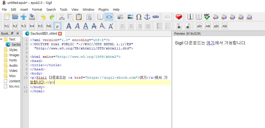Click the red heart Donate icon
Image resolution: width=265 pixels, height=128 pixels.
click(x=179, y=17)
